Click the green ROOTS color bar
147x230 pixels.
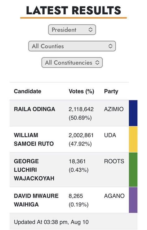click(x=133, y=169)
